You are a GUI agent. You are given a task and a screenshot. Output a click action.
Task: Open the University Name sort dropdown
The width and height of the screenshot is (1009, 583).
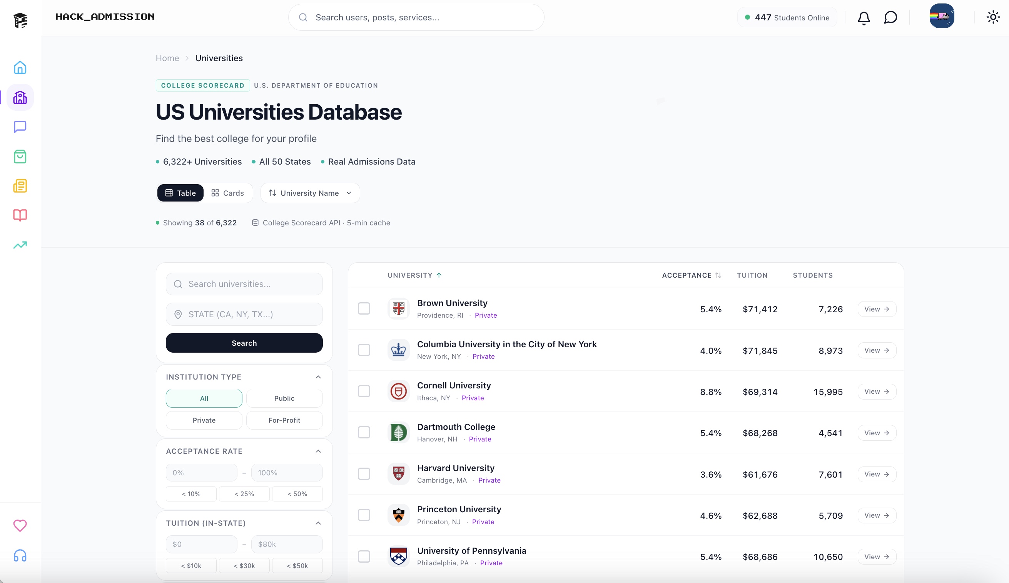tap(310, 193)
